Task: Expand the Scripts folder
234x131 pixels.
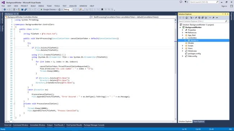Action: [183, 46]
